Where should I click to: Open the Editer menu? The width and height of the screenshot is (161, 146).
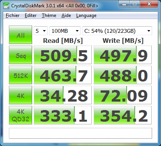pyautogui.click(x=31, y=15)
